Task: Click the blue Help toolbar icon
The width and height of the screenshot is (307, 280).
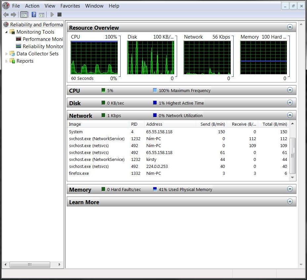Action: (x=34, y=15)
